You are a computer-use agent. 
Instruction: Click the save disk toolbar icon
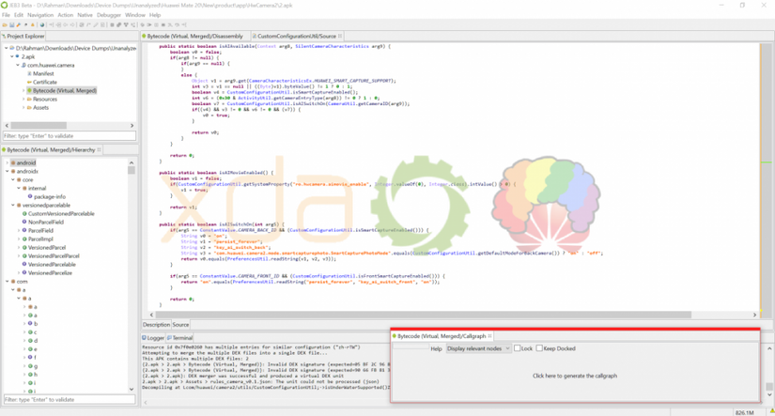12,24
